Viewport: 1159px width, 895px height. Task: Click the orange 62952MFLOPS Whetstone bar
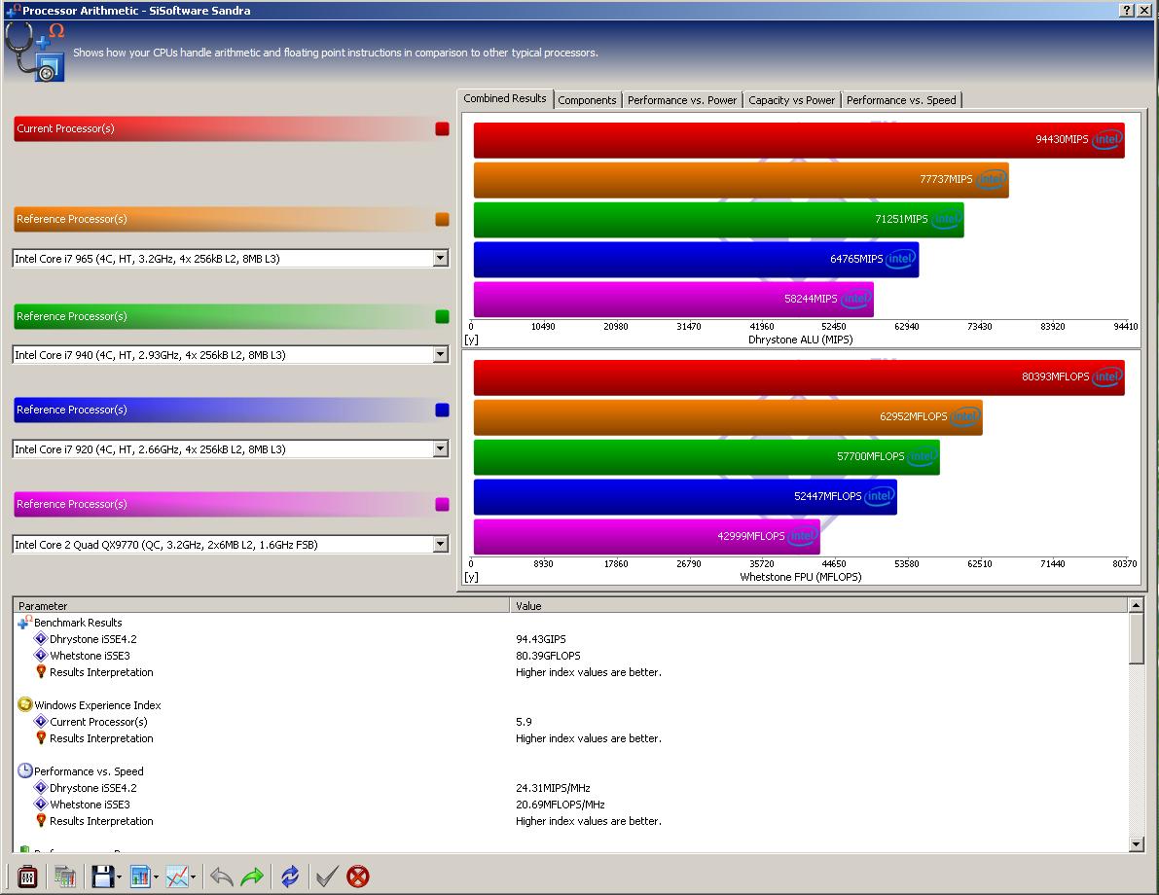click(728, 416)
